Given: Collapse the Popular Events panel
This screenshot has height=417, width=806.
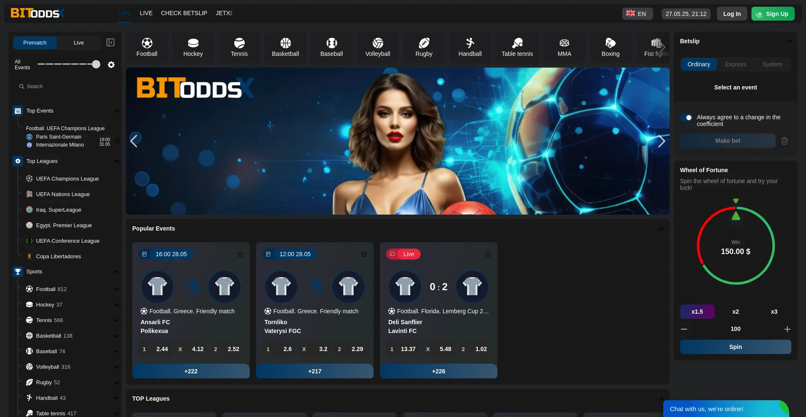Looking at the screenshot, I should [x=662, y=228].
